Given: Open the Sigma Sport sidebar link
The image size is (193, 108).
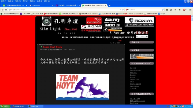Looking at the screenshot, I should 135,84.
